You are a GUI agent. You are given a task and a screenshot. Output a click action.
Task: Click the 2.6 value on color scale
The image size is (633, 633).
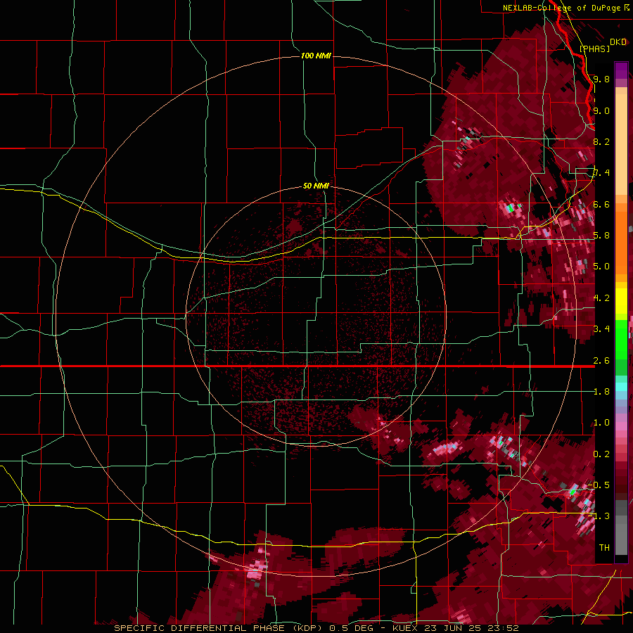(601, 361)
